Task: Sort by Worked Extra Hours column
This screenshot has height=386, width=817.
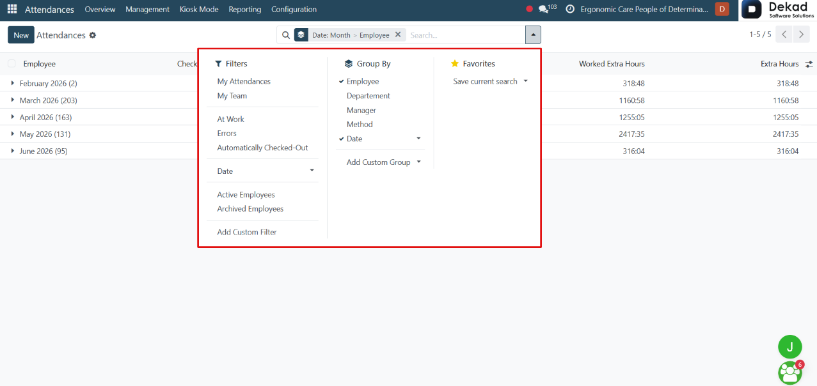Action: [x=612, y=64]
